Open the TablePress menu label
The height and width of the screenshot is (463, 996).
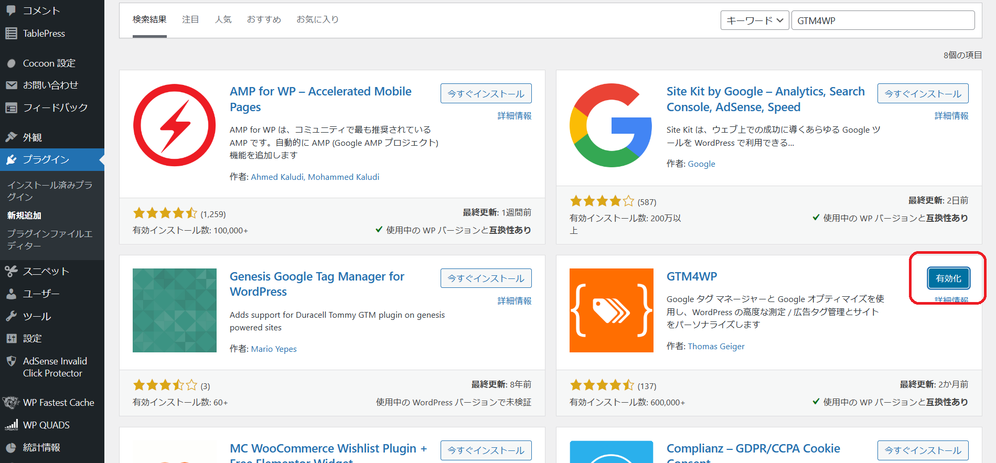[x=44, y=34]
